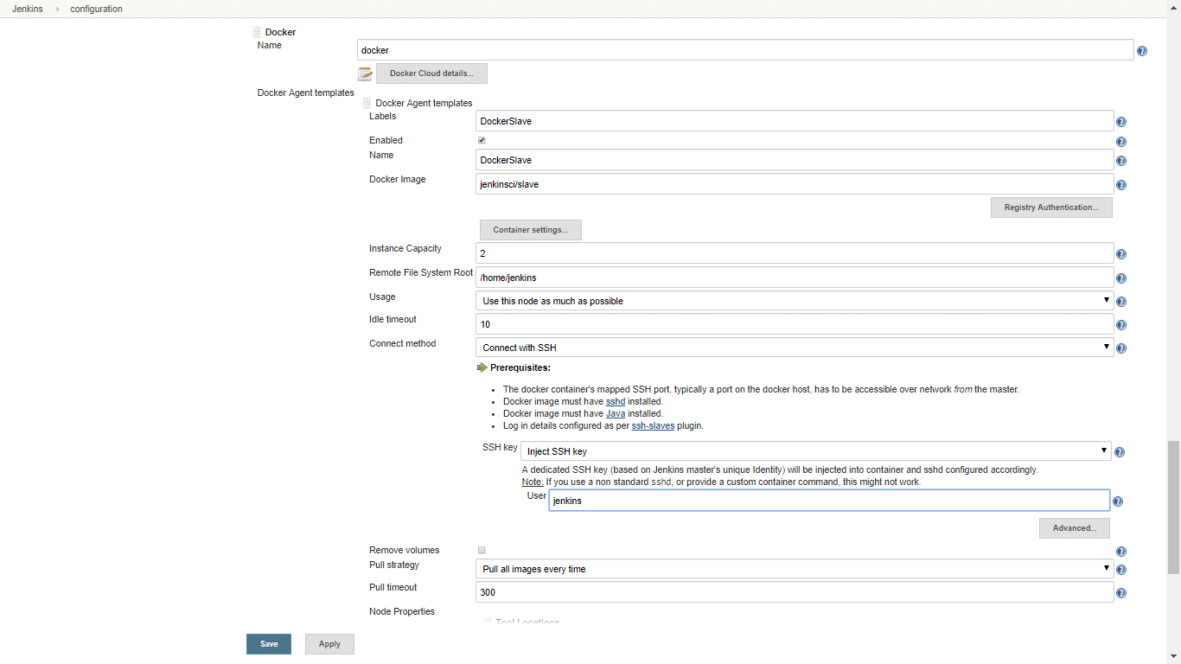Viewport: 1181px width, 664px height.
Task: Click help icon next to Docker Name field
Action: tap(1141, 51)
